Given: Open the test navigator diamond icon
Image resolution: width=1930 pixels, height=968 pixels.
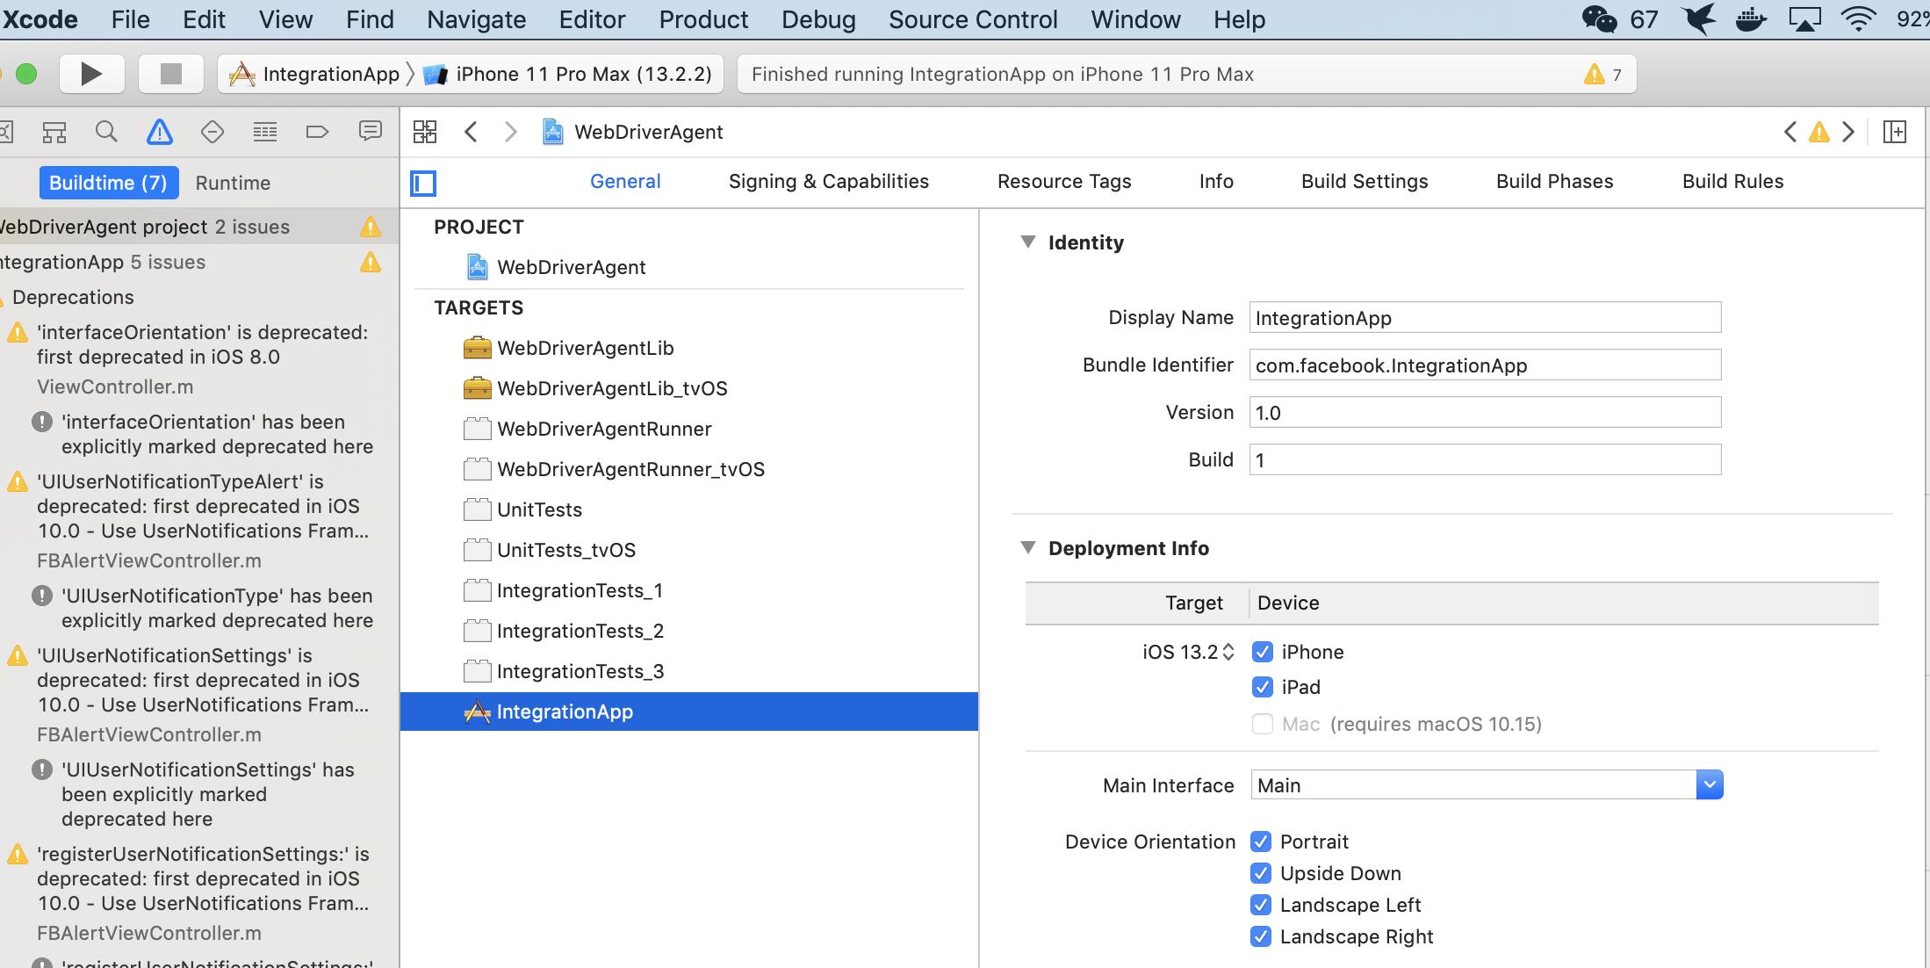Looking at the screenshot, I should point(212,133).
